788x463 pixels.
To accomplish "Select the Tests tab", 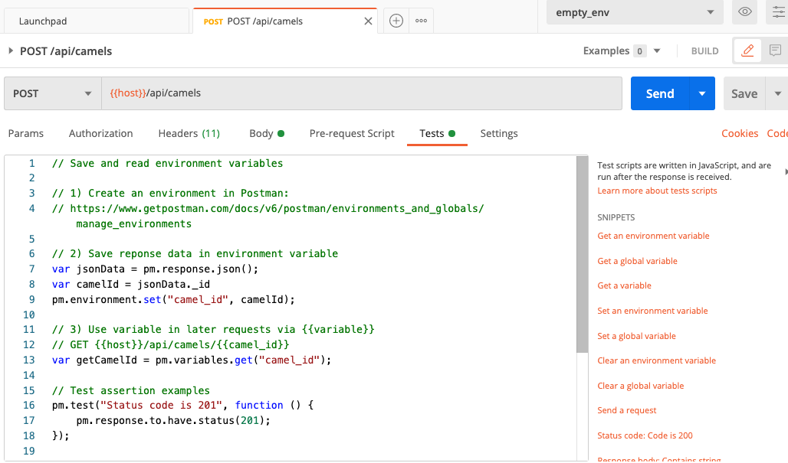I will tap(437, 133).
